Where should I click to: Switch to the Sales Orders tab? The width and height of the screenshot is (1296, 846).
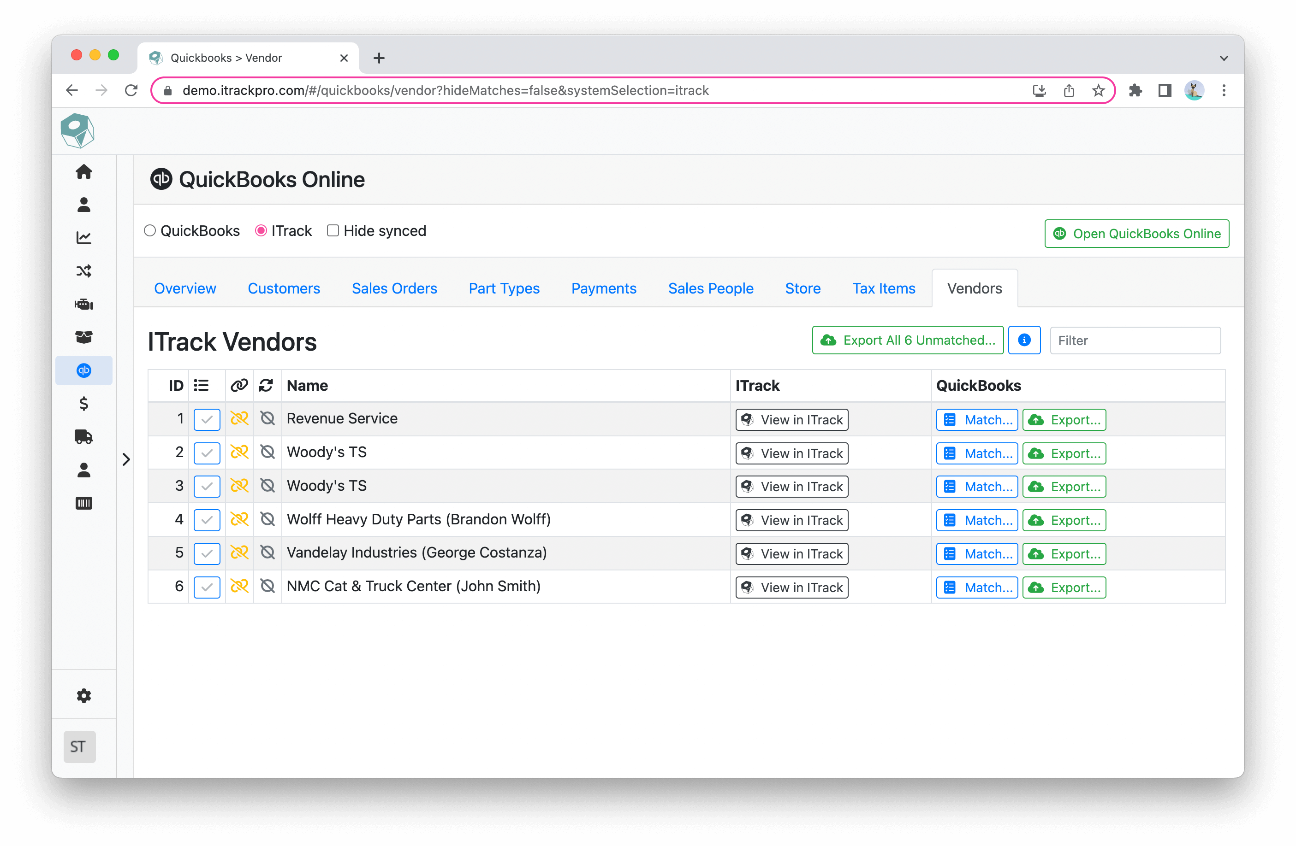coord(394,288)
